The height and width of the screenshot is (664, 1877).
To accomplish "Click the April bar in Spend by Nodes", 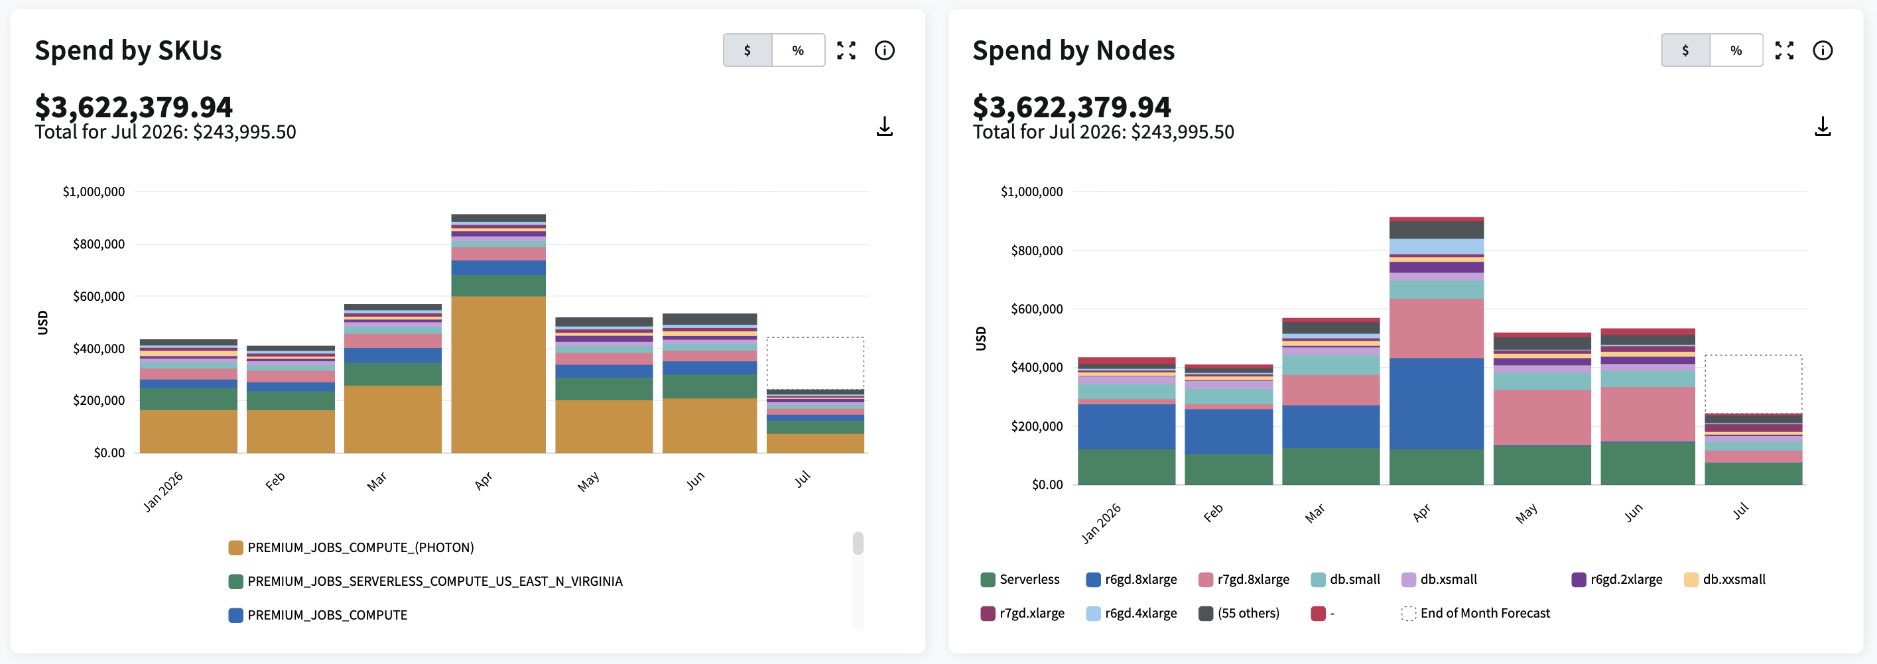I will 1436,351.
